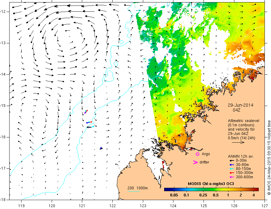
Task: Click the latitude axis label "-18"
Action: 3,200
